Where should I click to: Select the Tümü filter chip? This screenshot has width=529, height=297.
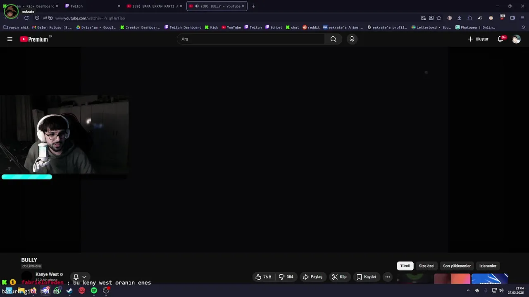pos(405,266)
